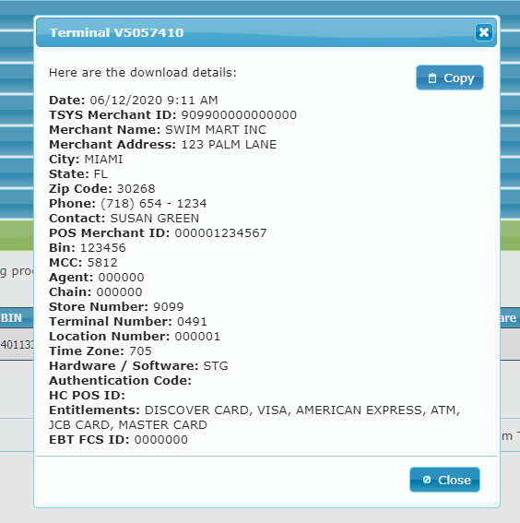
Task: Click the POS Merchant ID value 000001234567
Action: pos(220,233)
